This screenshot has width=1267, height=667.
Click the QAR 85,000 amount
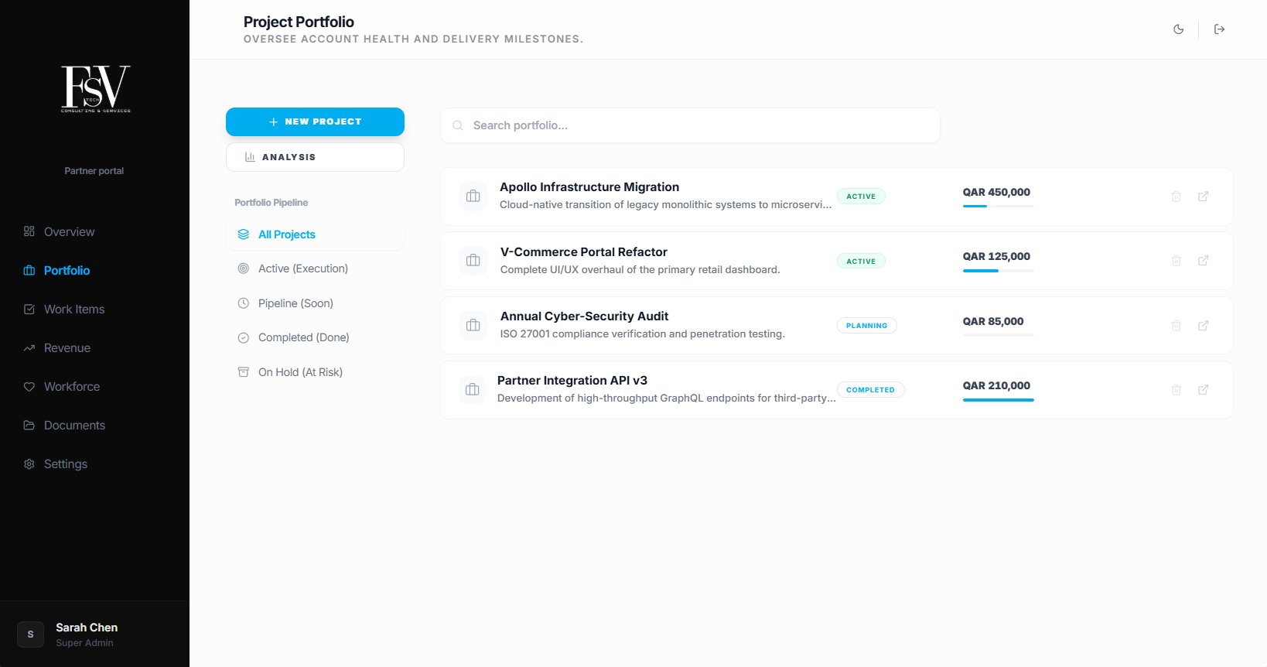tap(993, 321)
